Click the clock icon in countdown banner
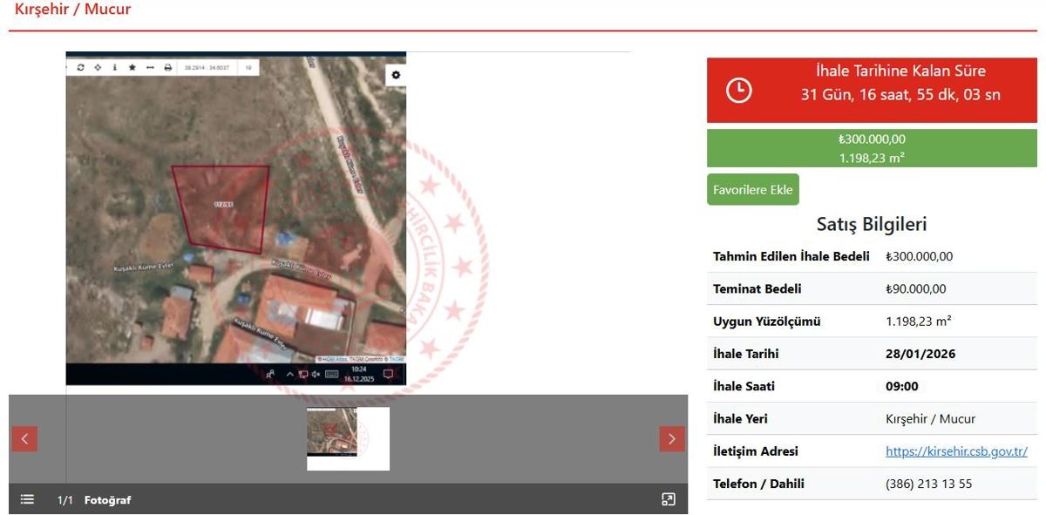 738,90
